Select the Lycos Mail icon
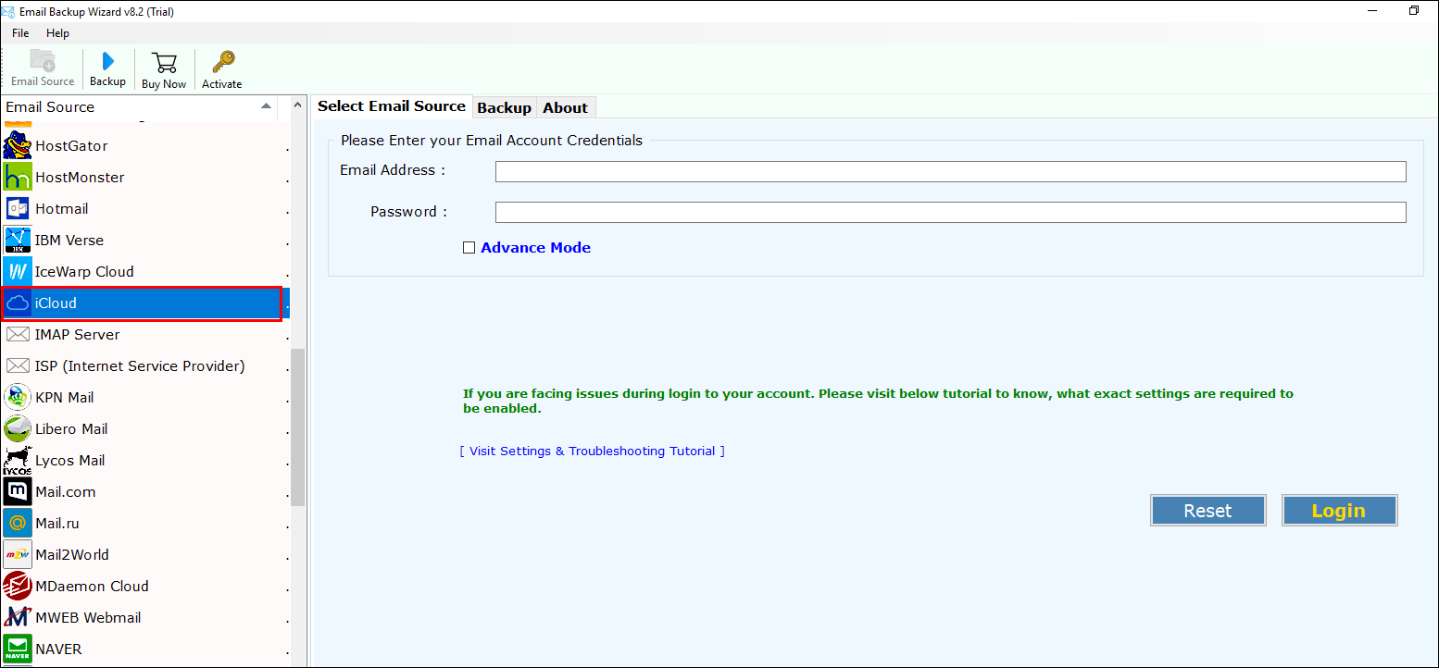Image resolution: width=1439 pixels, height=668 pixels. click(18, 461)
